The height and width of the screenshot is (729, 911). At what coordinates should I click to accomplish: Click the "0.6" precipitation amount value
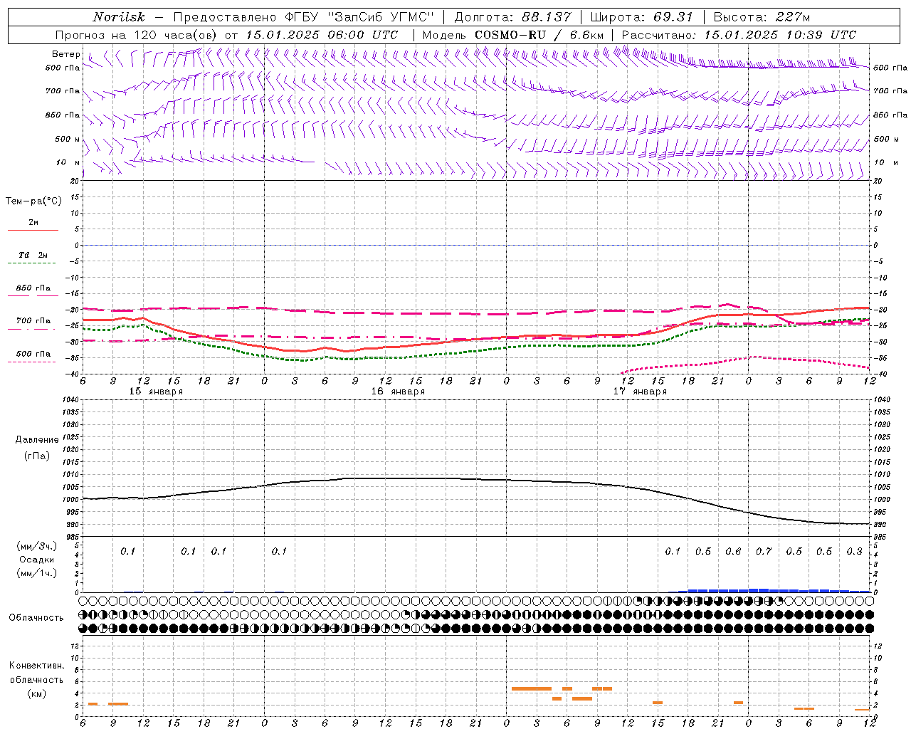(733, 552)
